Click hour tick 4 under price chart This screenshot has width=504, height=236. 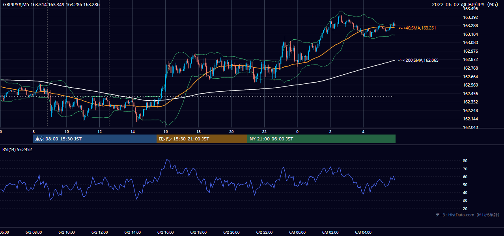click(x=363, y=131)
